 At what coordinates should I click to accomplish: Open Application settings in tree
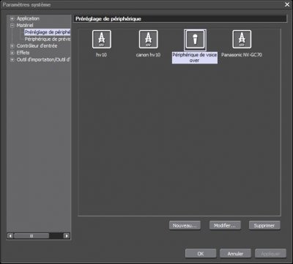28,18
